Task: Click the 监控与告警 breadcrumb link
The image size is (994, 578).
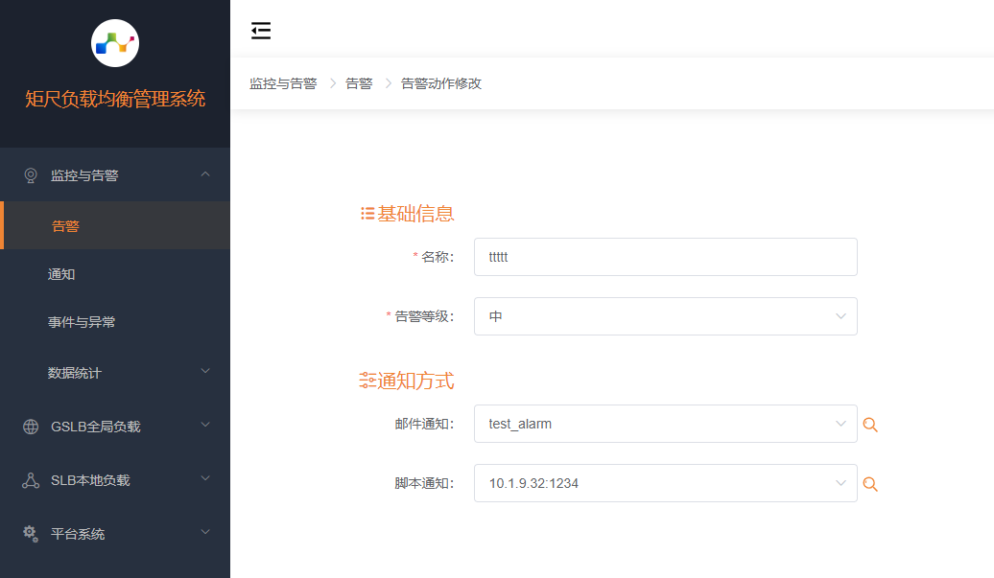Action: click(x=283, y=83)
